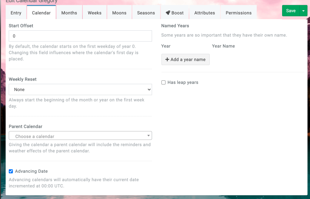Open the Seasons tab
This screenshot has width=310, height=199.
146,13
